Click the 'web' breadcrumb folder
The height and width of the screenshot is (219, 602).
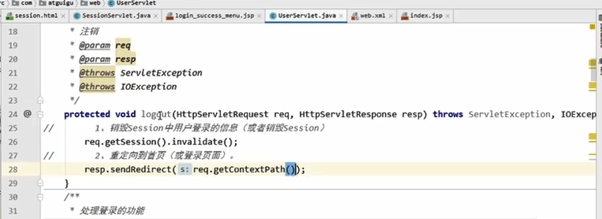(95, 3)
